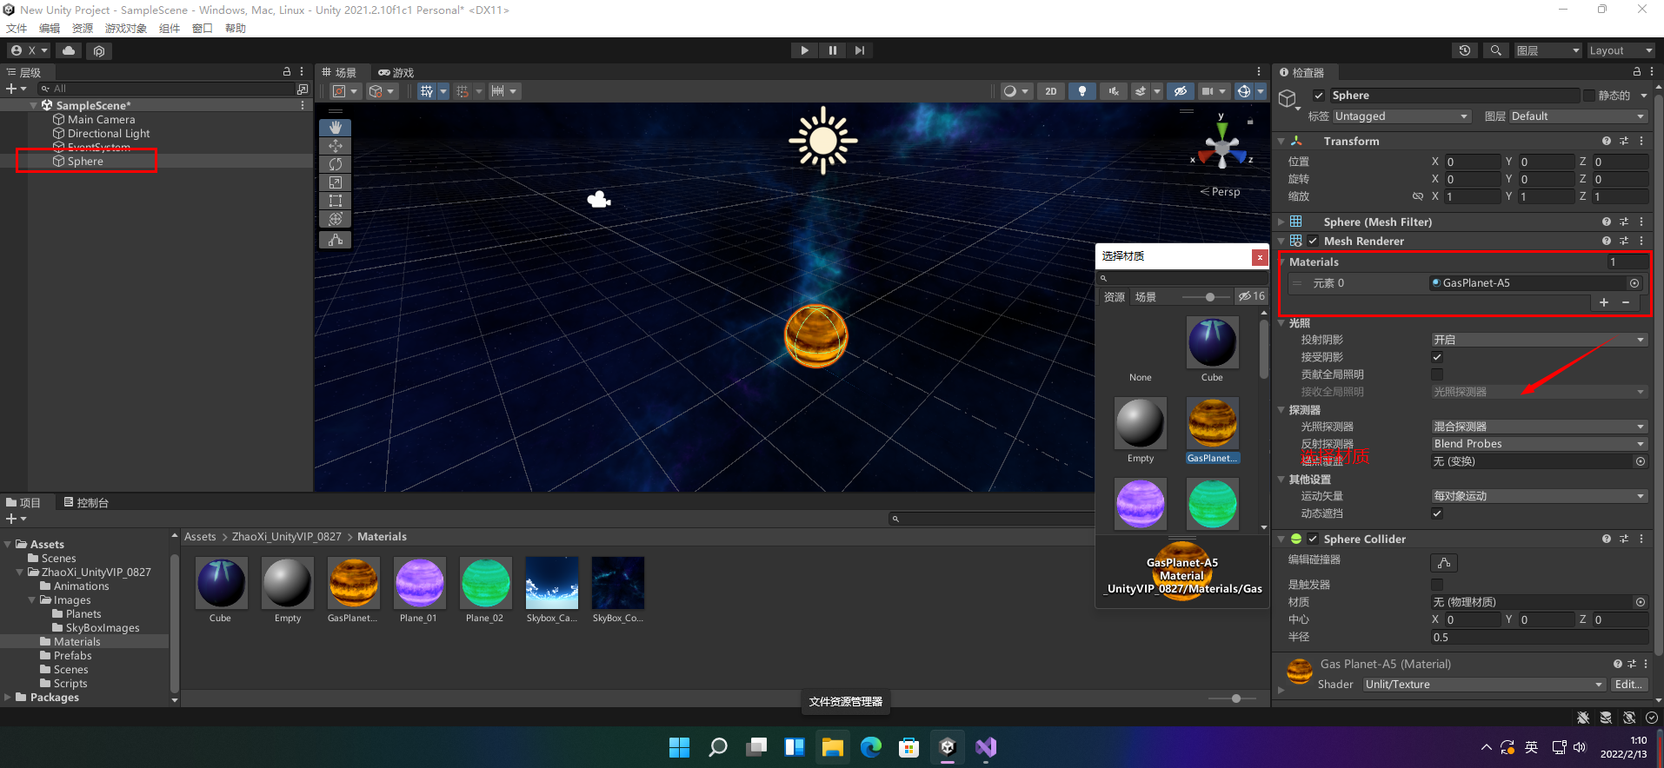Open the 文件 menu
1664x768 pixels.
point(17,29)
